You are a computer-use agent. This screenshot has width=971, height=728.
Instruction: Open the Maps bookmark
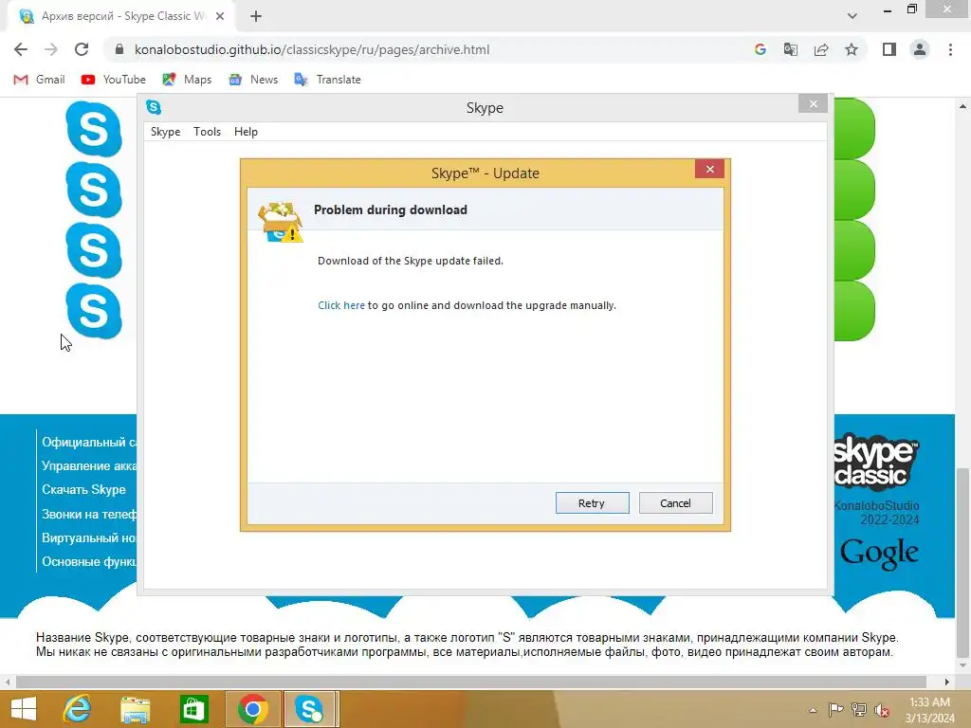(187, 80)
